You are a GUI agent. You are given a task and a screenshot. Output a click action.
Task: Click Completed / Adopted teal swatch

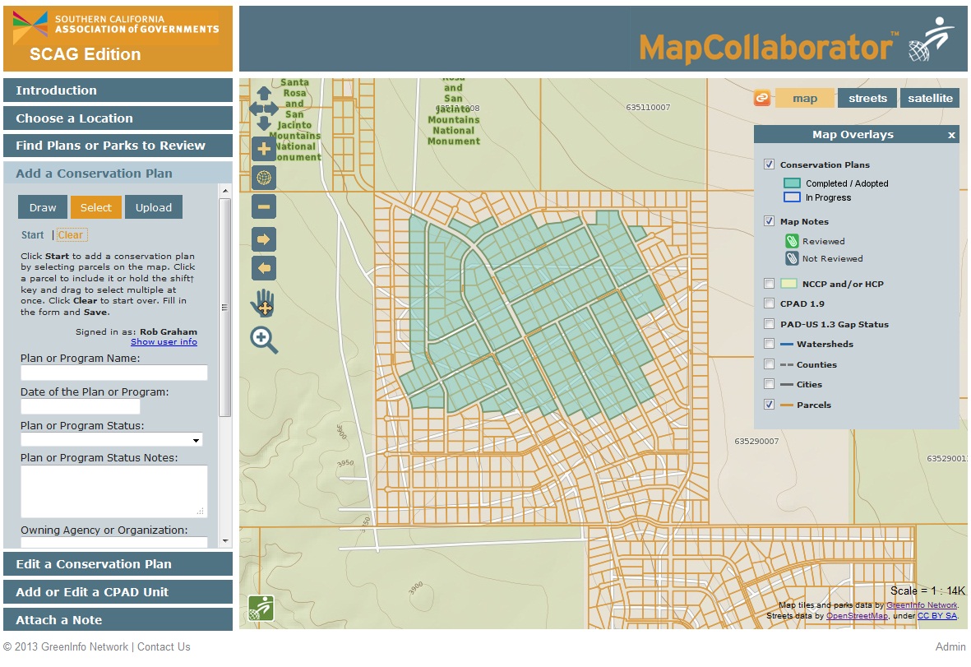[792, 183]
